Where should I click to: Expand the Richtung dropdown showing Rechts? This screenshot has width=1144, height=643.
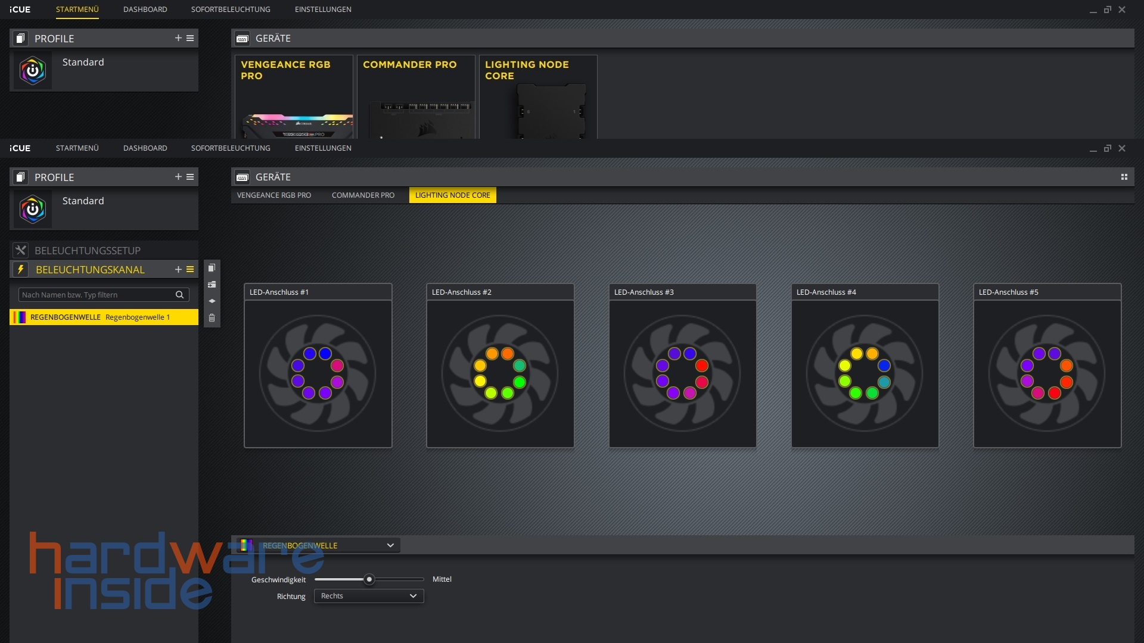point(369,596)
